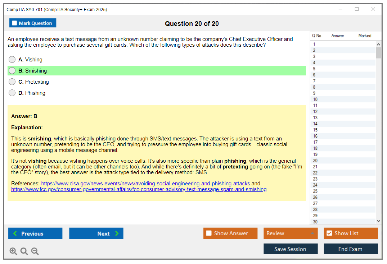Select the middle magnifier reset-zoom icon

[x=24, y=251]
